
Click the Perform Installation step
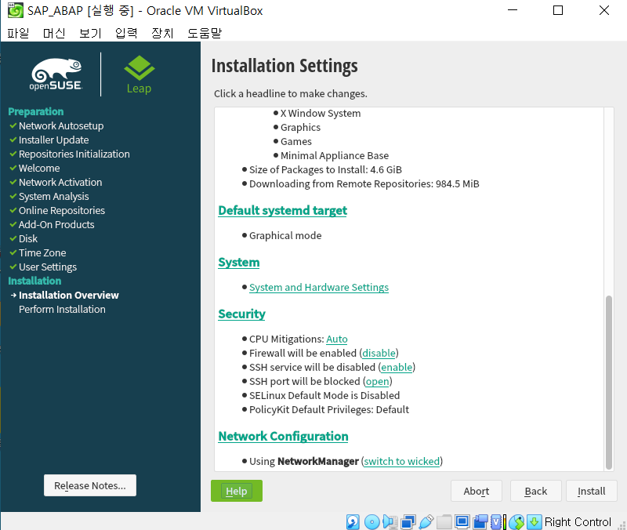(x=62, y=309)
